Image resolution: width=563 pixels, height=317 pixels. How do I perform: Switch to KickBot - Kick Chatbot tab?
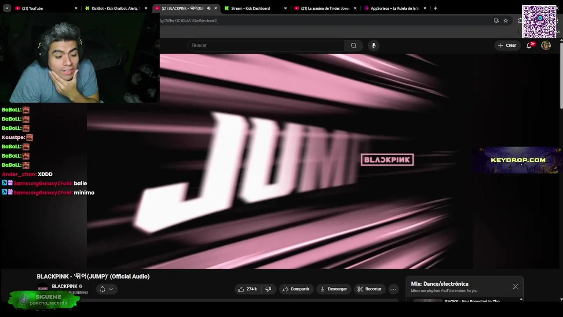(x=116, y=8)
